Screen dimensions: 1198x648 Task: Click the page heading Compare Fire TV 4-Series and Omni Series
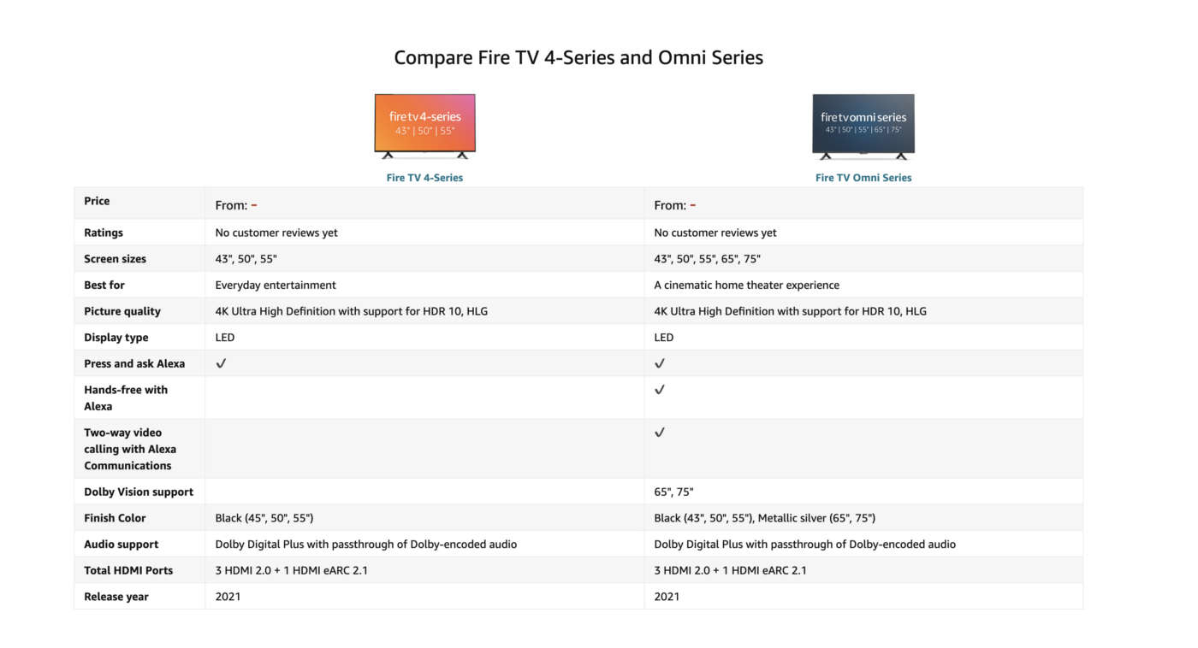(578, 58)
